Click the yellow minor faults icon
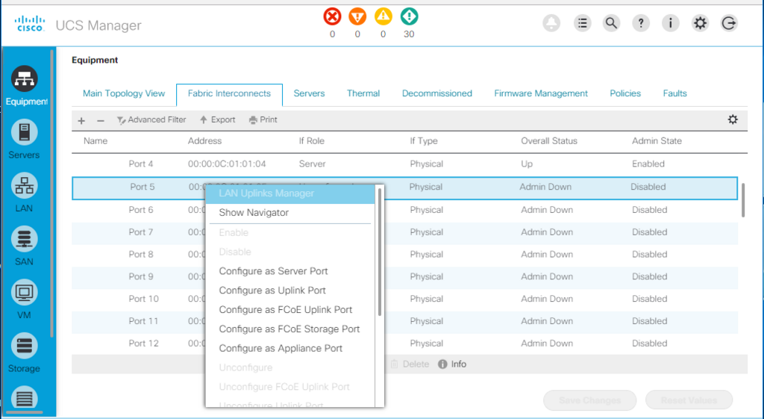 [x=383, y=16]
